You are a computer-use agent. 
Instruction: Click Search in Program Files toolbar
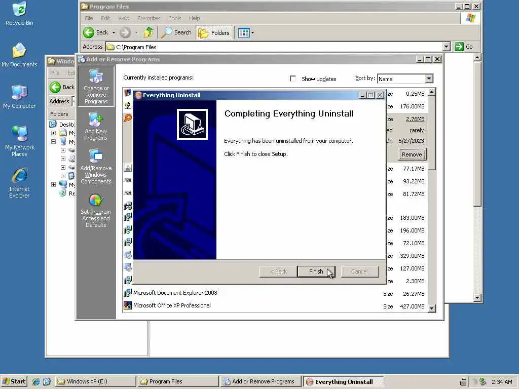coord(176,32)
